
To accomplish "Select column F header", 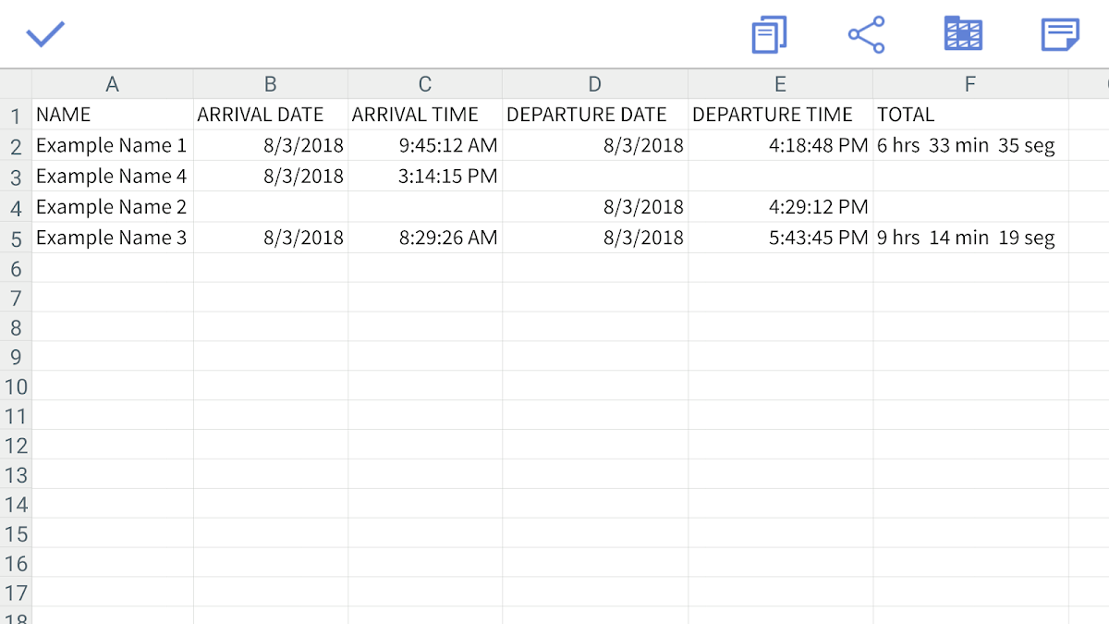I will pyautogui.click(x=969, y=84).
